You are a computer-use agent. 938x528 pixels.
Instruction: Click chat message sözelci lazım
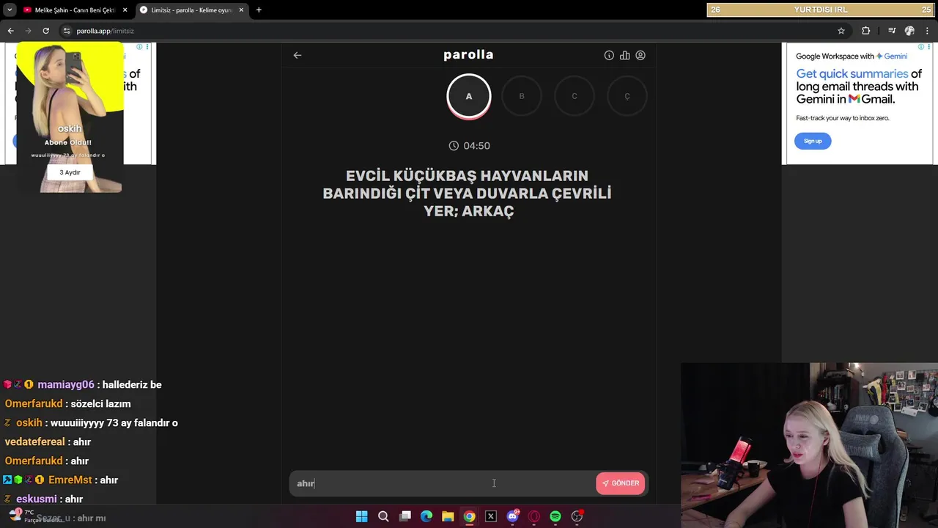pos(101,403)
